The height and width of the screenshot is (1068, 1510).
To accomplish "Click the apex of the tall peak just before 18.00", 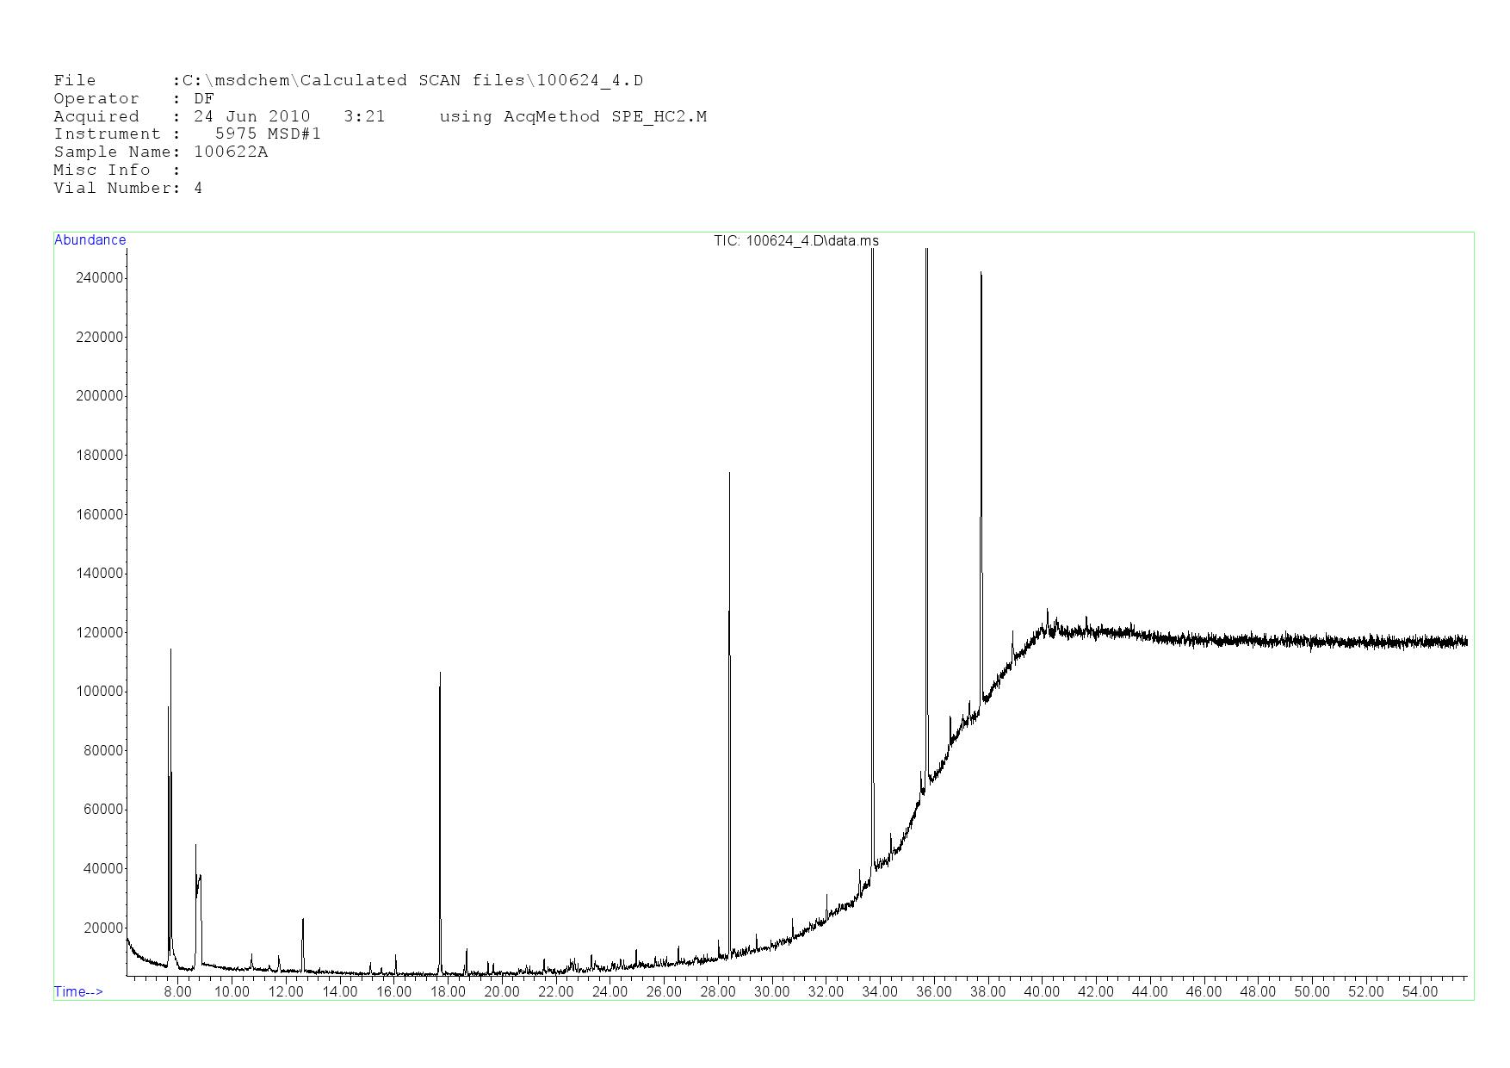I will tap(440, 674).
